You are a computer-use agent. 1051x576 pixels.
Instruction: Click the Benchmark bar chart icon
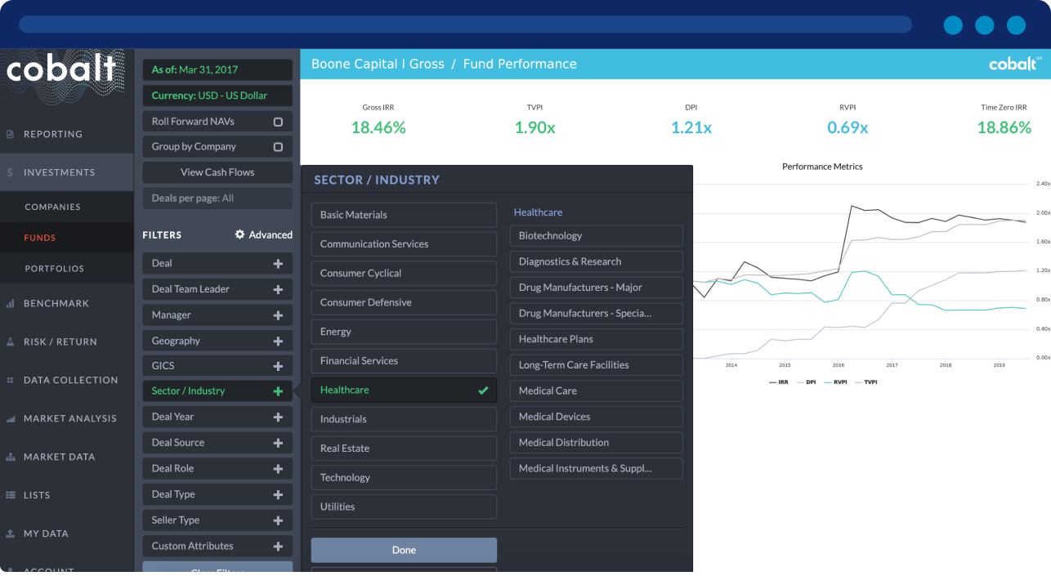pyautogui.click(x=11, y=303)
